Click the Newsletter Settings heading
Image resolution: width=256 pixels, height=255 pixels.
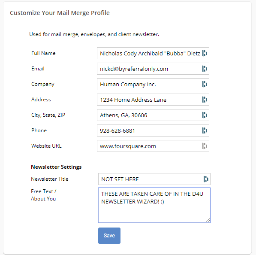pos(56,167)
